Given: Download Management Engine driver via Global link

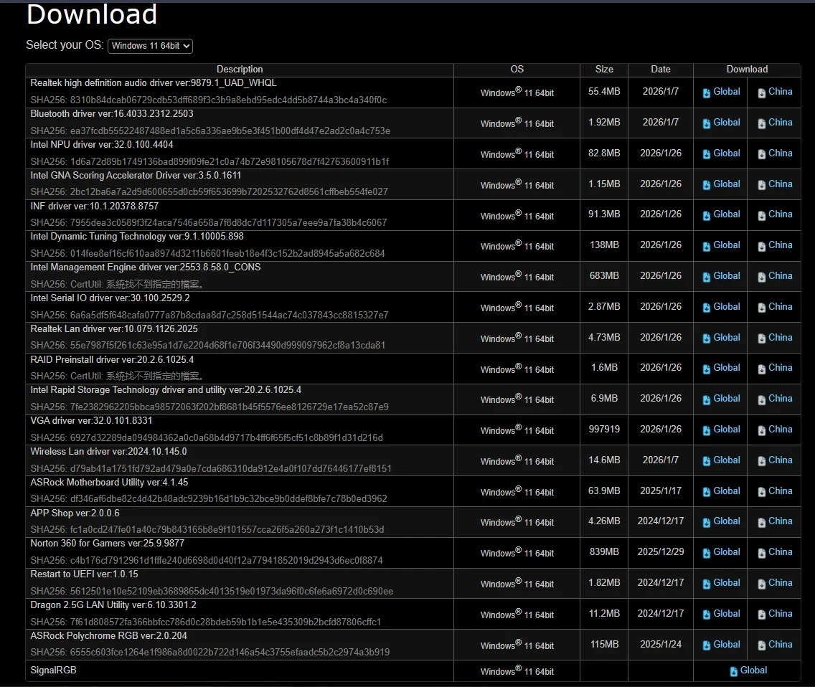Looking at the screenshot, I should [727, 276].
